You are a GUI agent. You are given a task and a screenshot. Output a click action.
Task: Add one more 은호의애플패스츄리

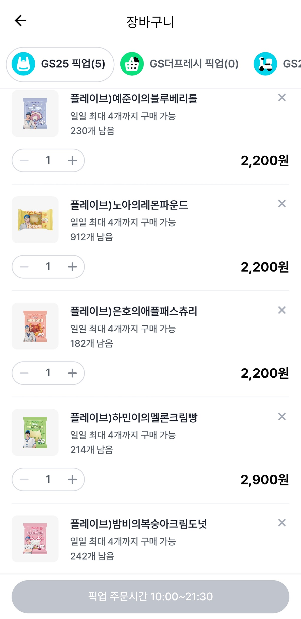point(72,373)
